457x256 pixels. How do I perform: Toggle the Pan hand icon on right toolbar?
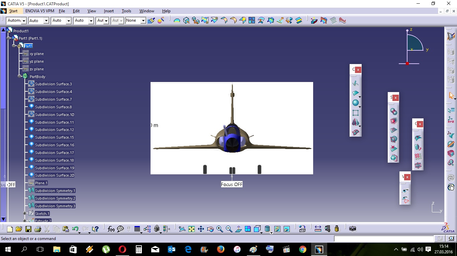tap(451, 187)
